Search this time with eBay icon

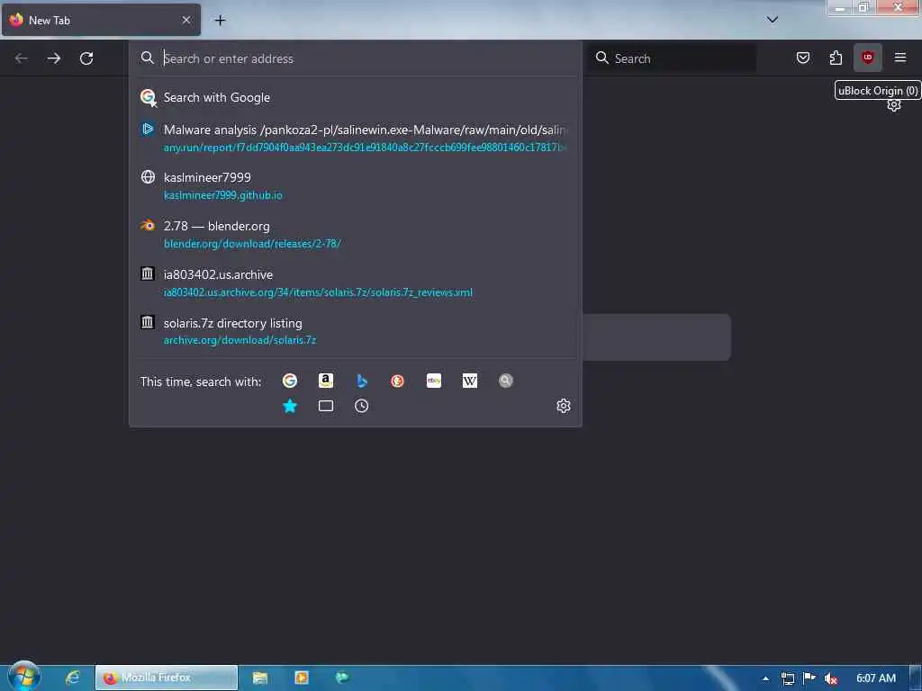point(434,381)
